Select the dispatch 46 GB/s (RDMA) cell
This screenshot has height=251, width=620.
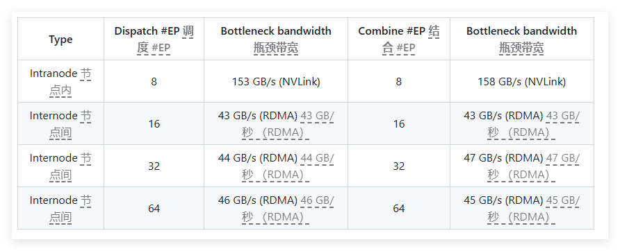[x=276, y=208]
